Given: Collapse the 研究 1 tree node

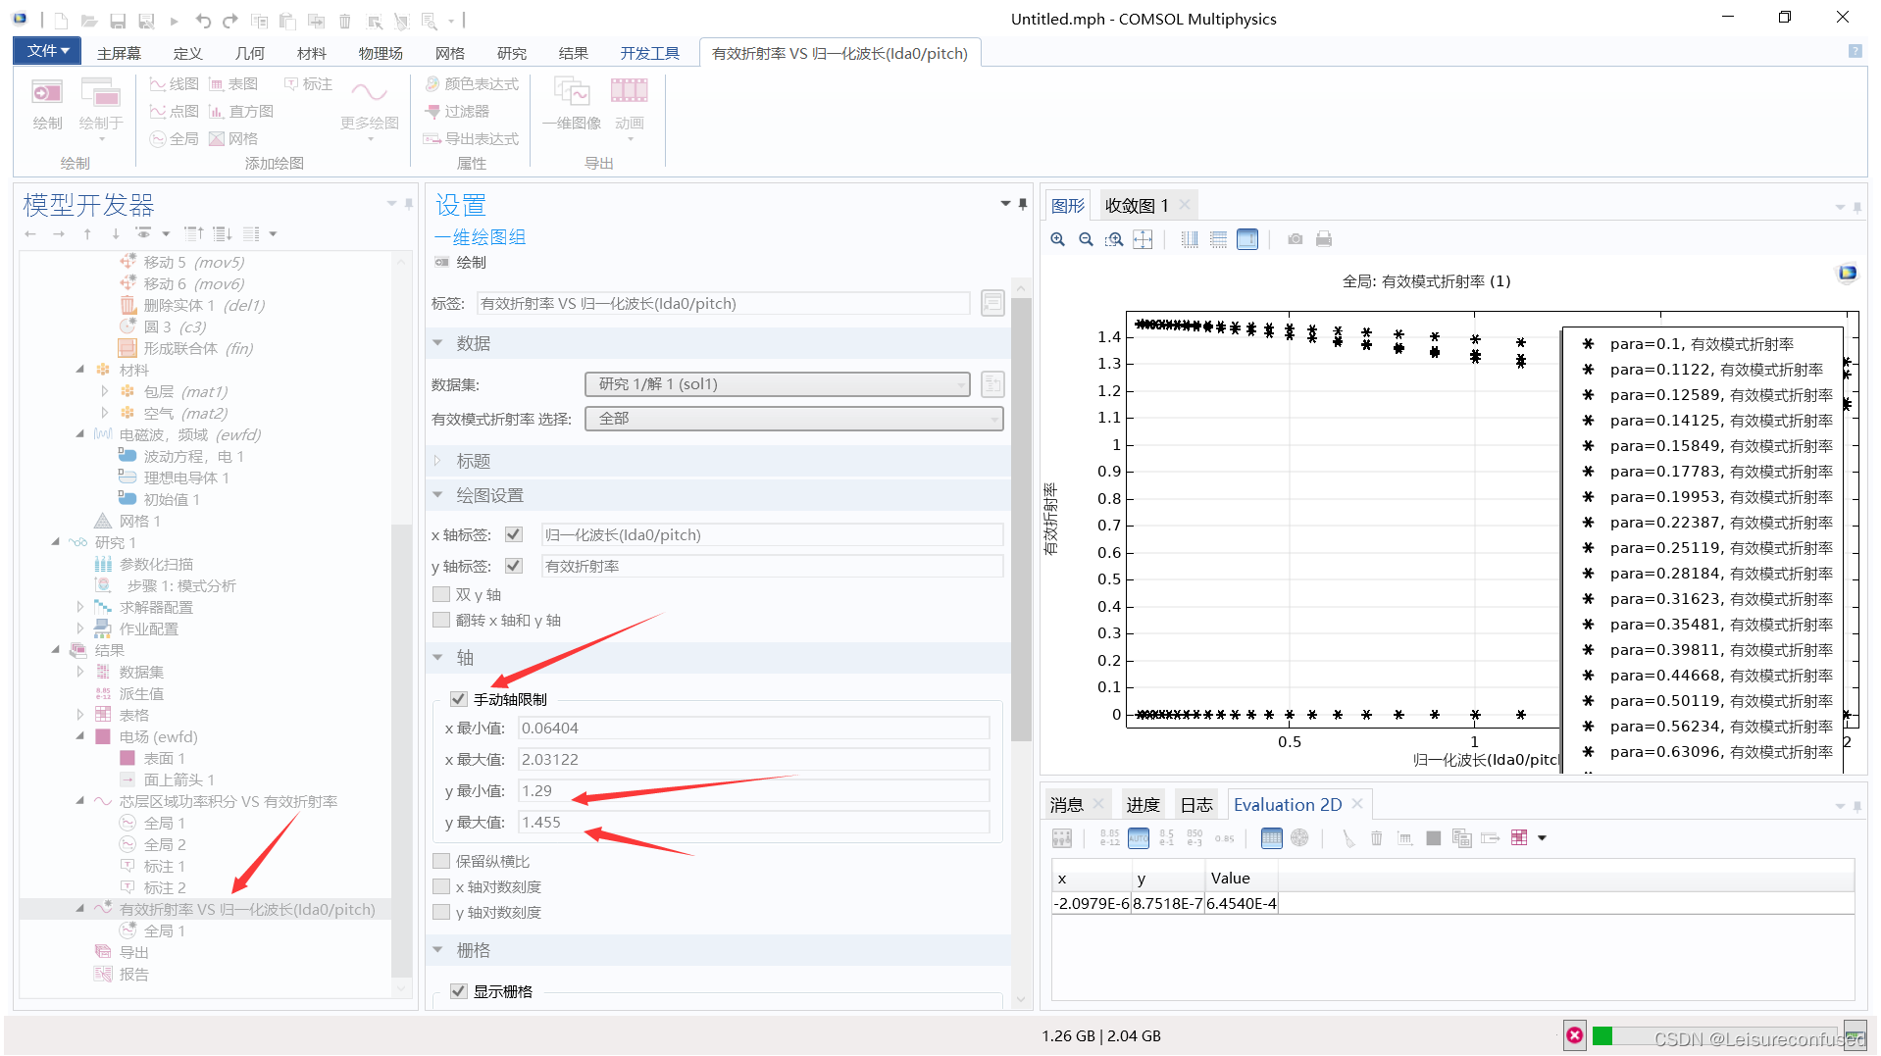Looking at the screenshot, I should pos(56,543).
